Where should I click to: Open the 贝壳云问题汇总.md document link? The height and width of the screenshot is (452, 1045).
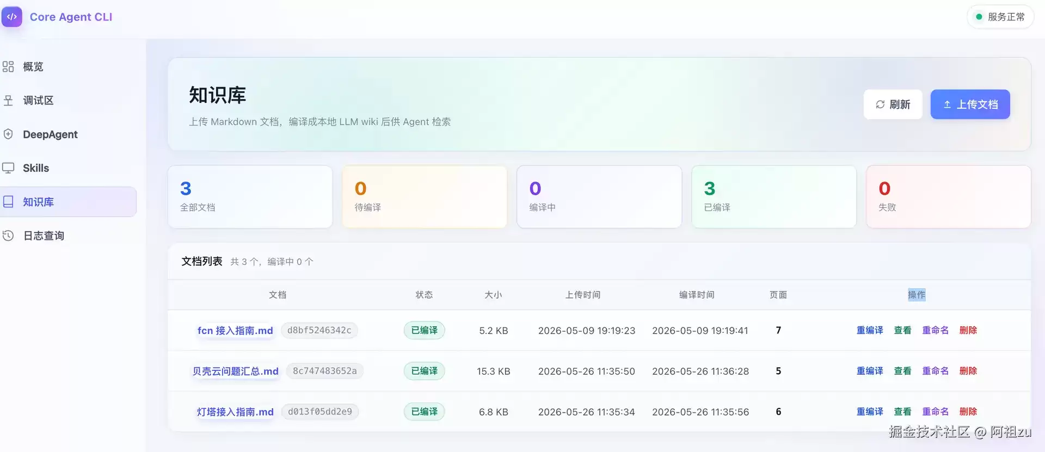[235, 371]
